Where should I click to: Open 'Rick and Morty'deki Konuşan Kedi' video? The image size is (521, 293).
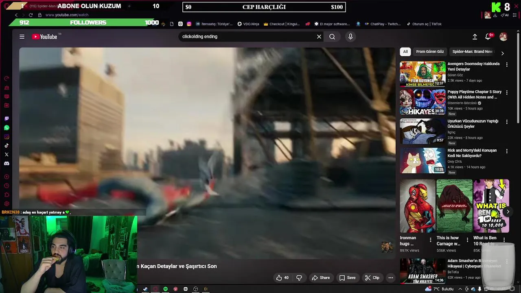tap(422, 160)
